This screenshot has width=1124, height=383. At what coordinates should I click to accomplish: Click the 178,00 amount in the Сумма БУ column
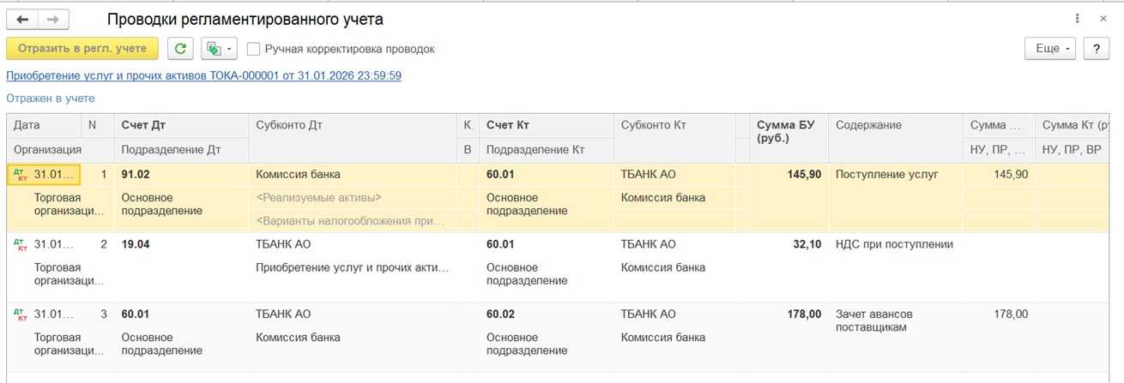[804, 314]
